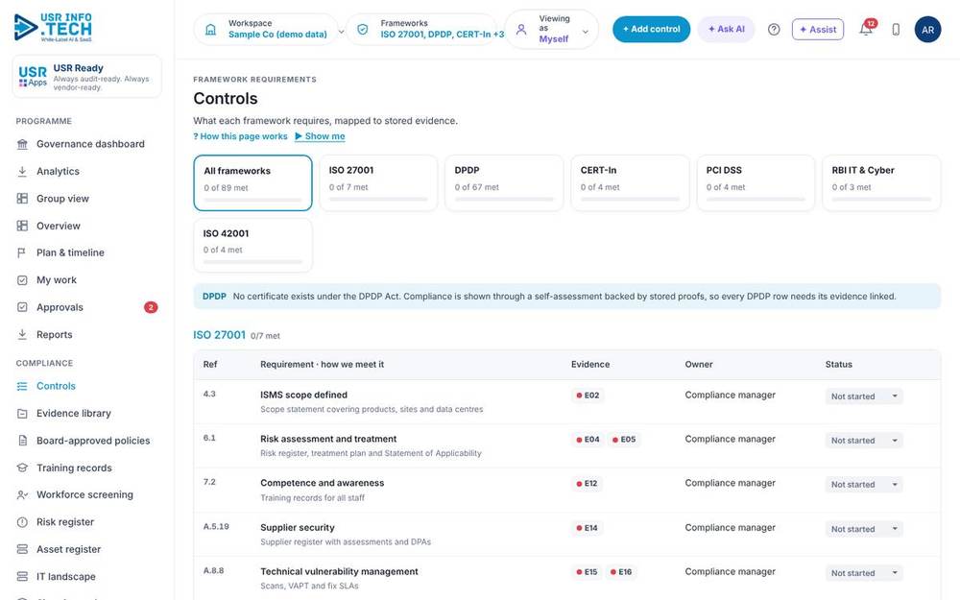Open the notifications bell icon
The height and width of the screenshot is (600, 960).
(866, 29)
